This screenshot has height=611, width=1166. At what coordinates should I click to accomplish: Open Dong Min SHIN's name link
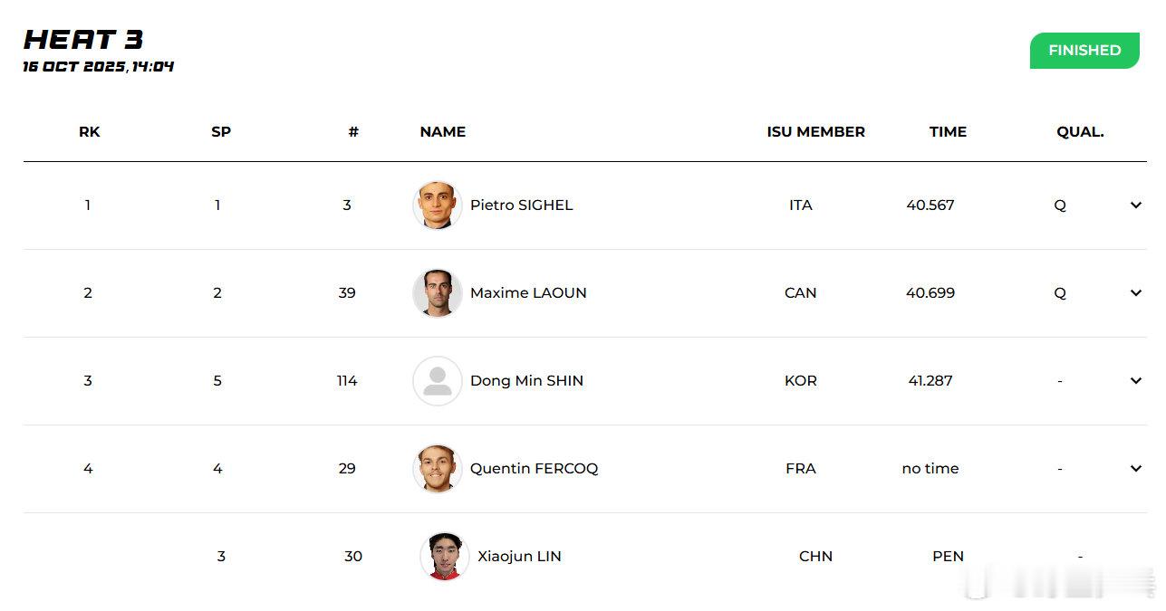coord(526,381)
